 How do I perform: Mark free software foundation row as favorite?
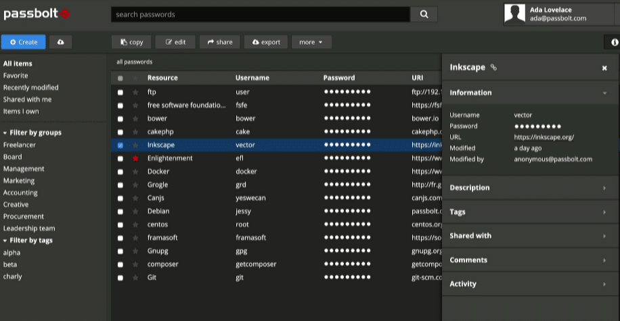tap(135, 105)
